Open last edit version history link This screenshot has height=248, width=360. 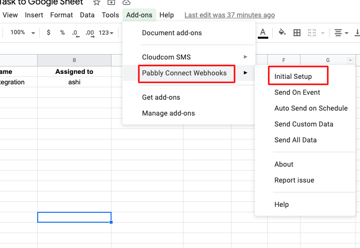click(x=230, y=15)
